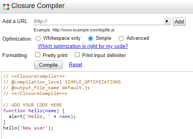Click the '// ==/ClosureCompiler==' closing line

[x=35, y=93]
